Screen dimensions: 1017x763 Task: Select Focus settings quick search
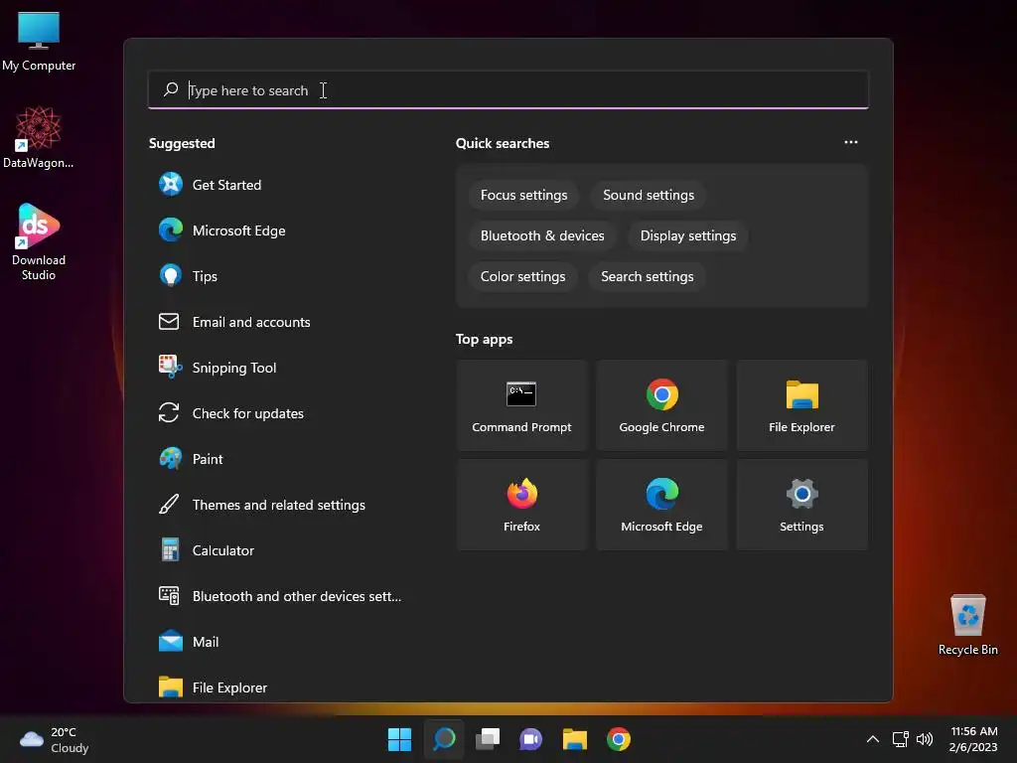point(524,196)
